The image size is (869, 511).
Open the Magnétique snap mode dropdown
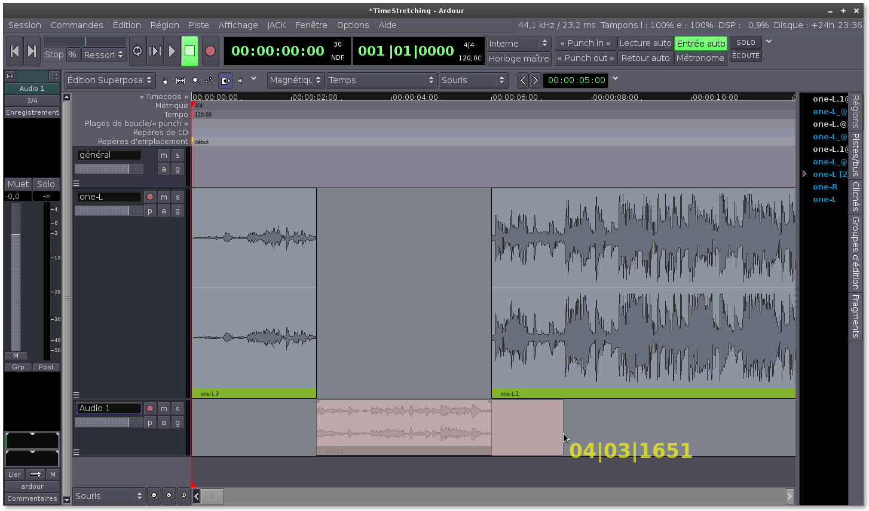point(295,80)
